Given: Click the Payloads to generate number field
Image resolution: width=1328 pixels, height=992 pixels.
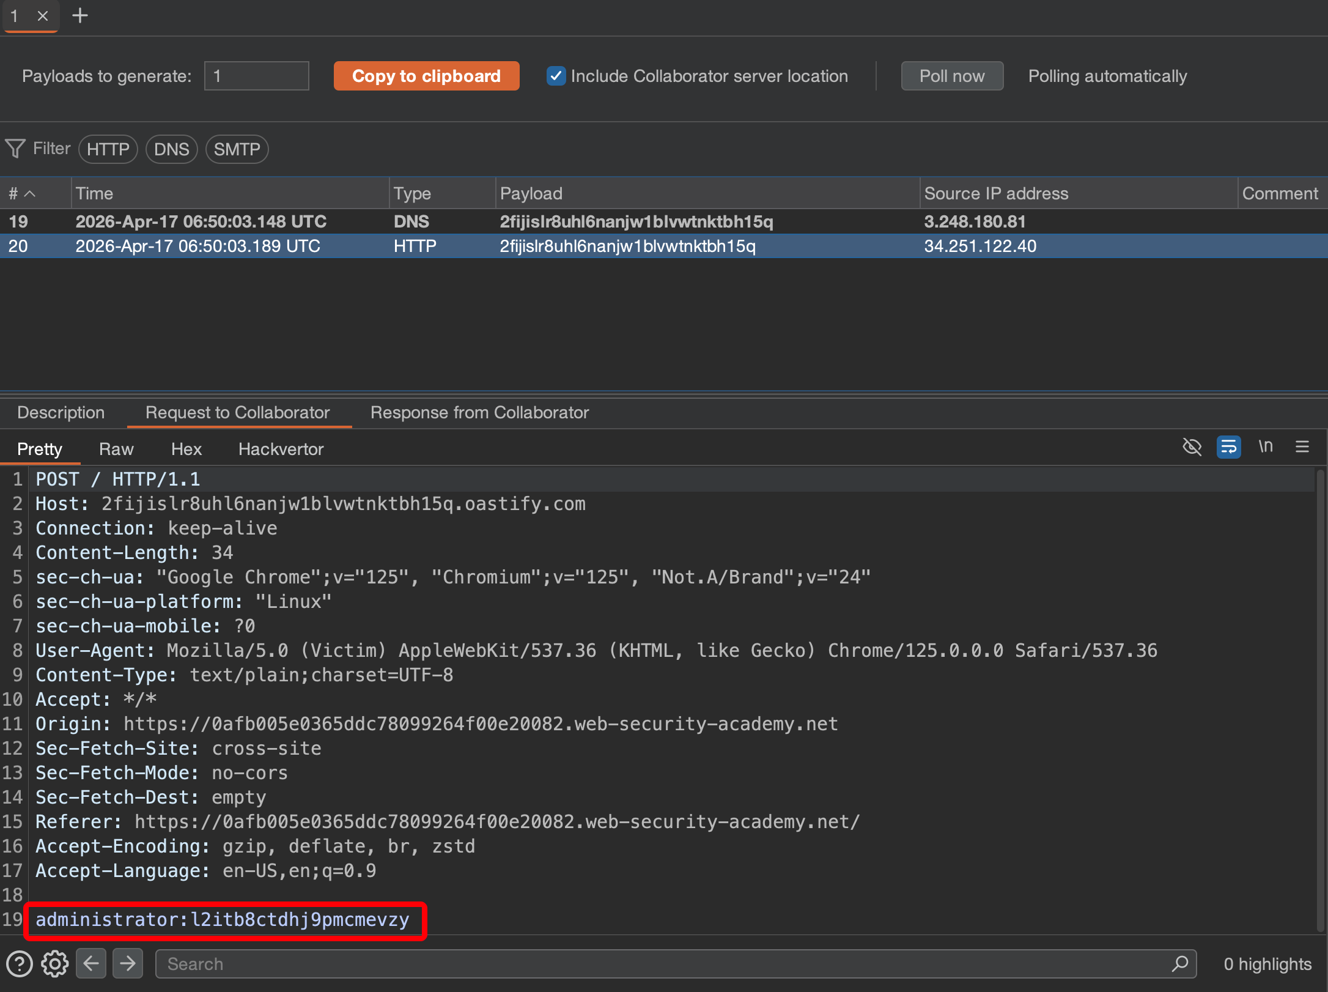Looking at the screenshot, I should (256, 76).
